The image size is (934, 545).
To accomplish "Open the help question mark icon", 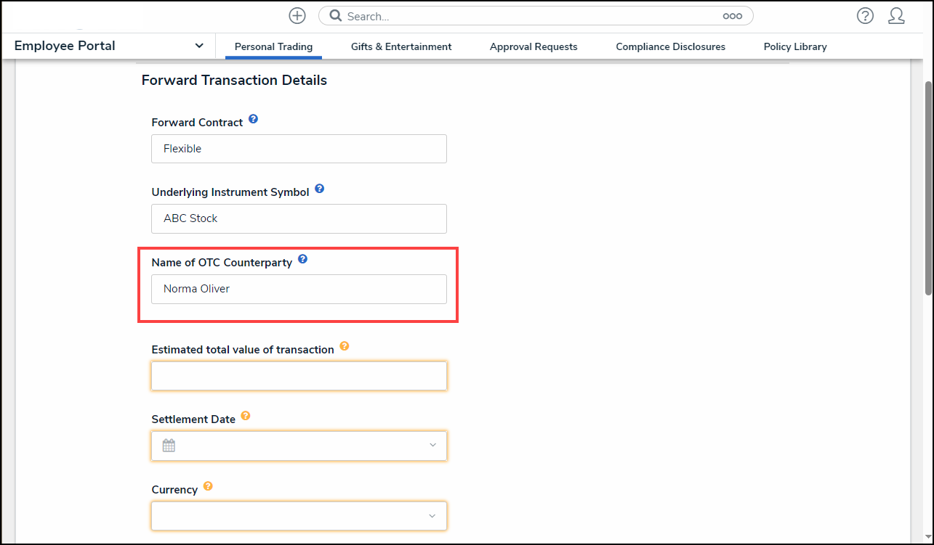I will pyautogui.click(x=865, y=16).
